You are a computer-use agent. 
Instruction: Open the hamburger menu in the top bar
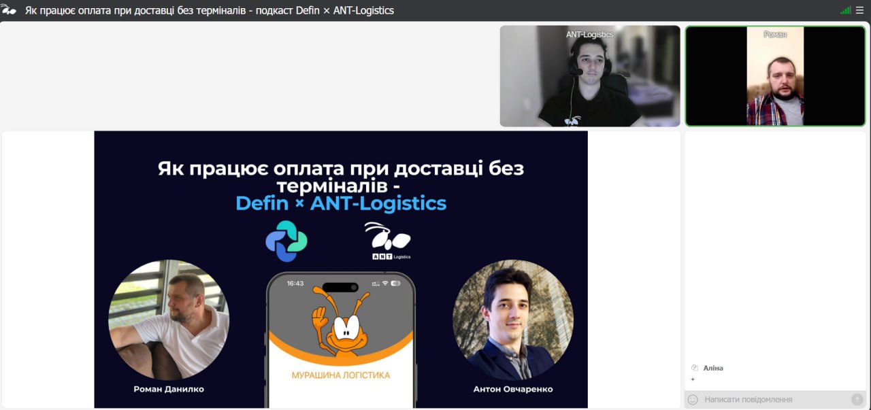click(x=859, y=10)
